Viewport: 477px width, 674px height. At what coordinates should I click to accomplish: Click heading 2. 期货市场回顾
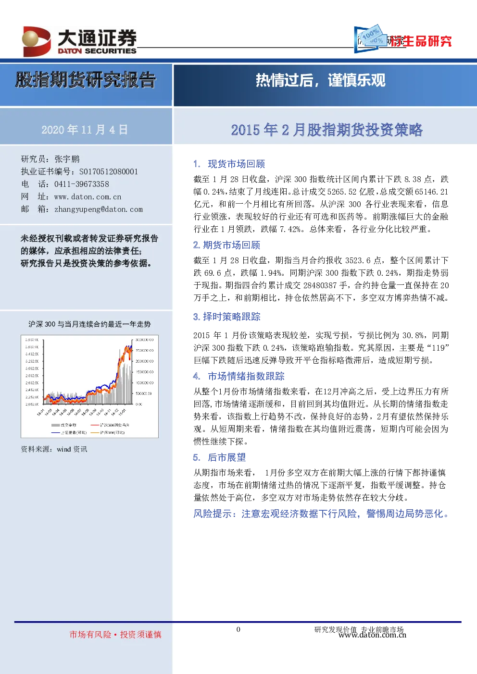[x=226, y=245]
